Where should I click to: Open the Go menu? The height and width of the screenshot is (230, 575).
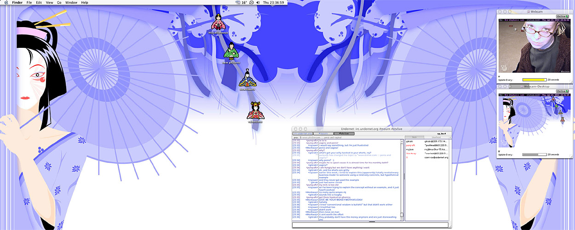coord(59,3)
